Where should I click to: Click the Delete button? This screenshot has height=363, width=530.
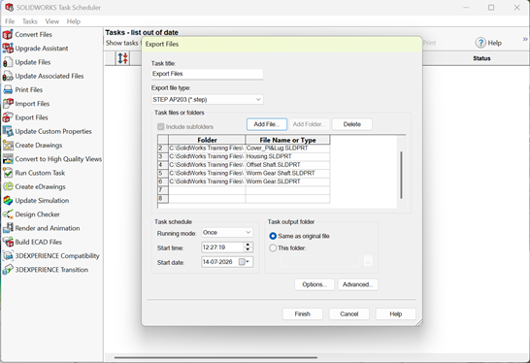pos(352,124)
